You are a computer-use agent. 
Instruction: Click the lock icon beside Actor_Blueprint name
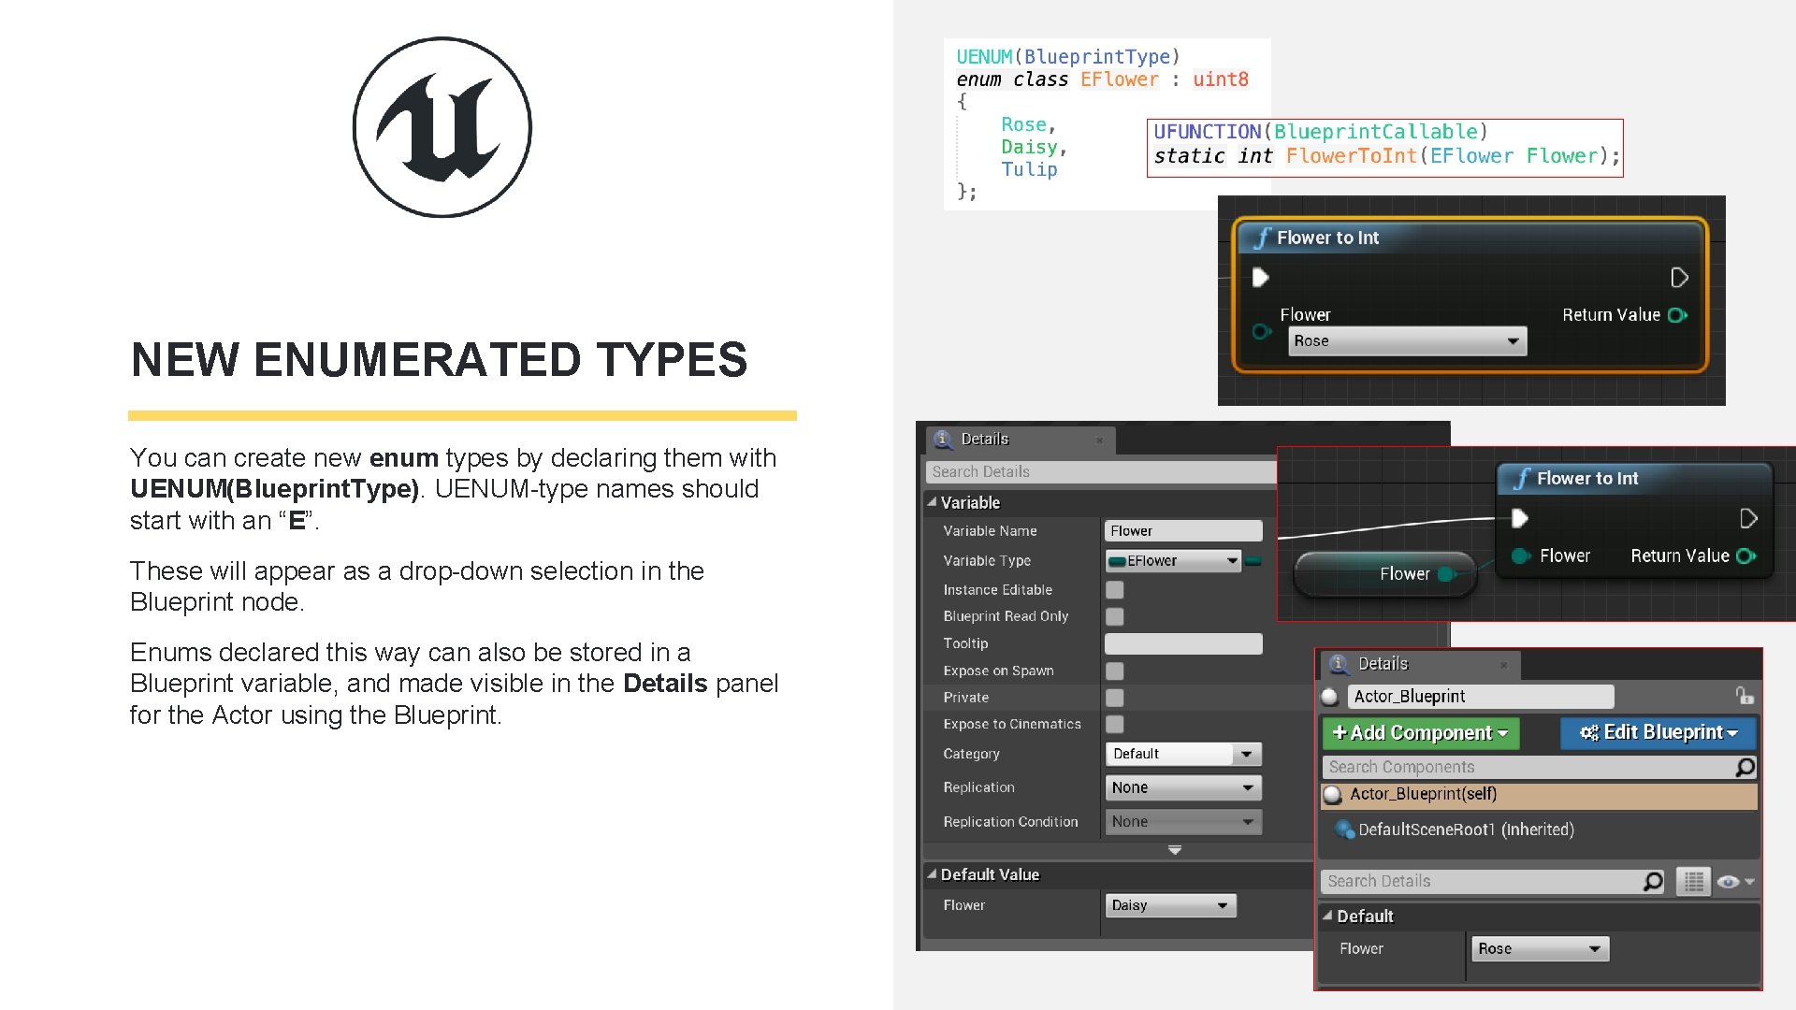click(1745, 696)
